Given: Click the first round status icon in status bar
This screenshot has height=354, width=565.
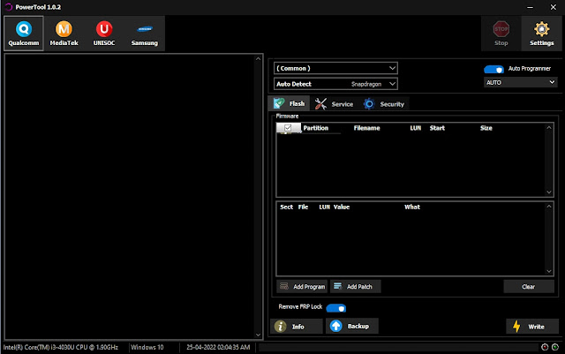Looking at the screenshot, I should tap(545, 347).
